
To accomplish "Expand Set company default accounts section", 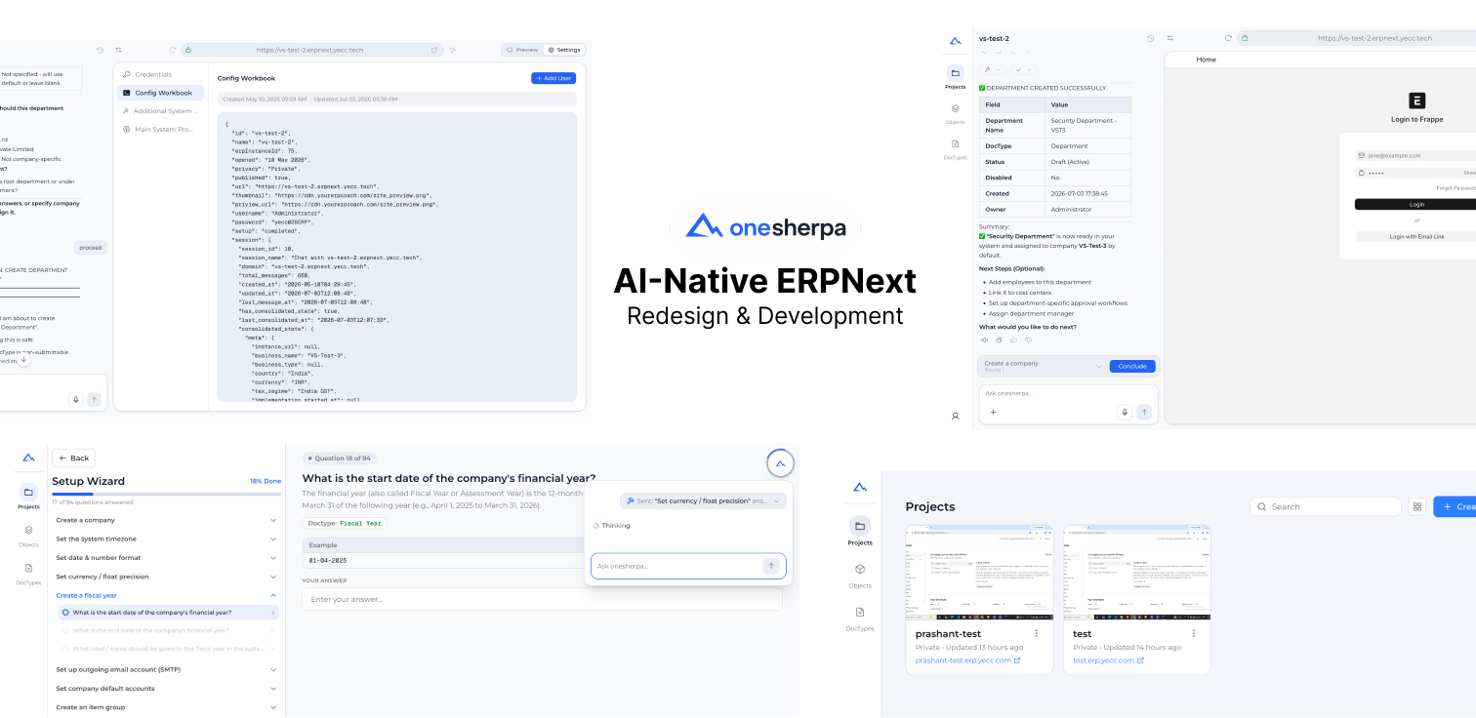I will (x=167, y=688).
